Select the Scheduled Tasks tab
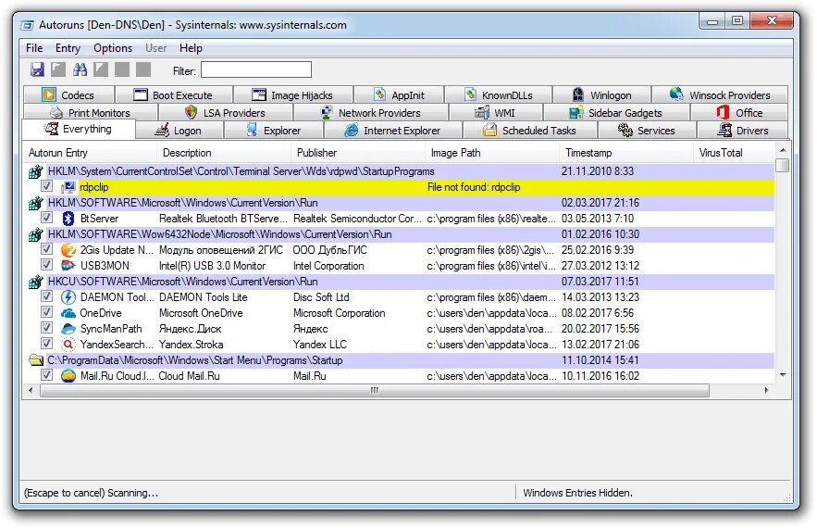This screenshot has width=817, height=528. pos(530,131)
